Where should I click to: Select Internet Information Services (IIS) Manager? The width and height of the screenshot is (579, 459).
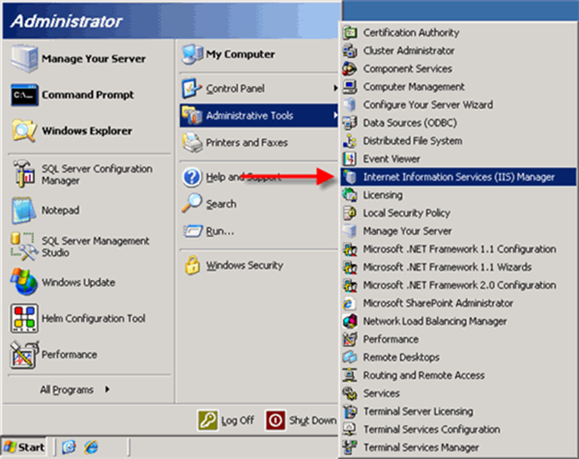458,177
